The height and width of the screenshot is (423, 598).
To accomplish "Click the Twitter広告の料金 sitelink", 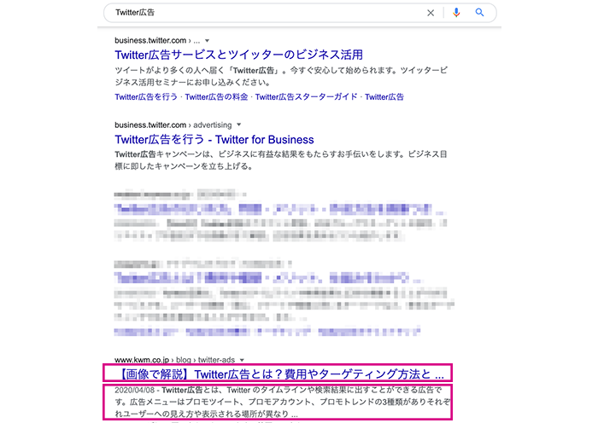I will point(216,97).
